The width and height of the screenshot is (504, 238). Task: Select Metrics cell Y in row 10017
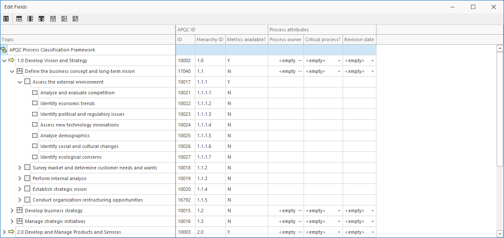tap(246, 82)
